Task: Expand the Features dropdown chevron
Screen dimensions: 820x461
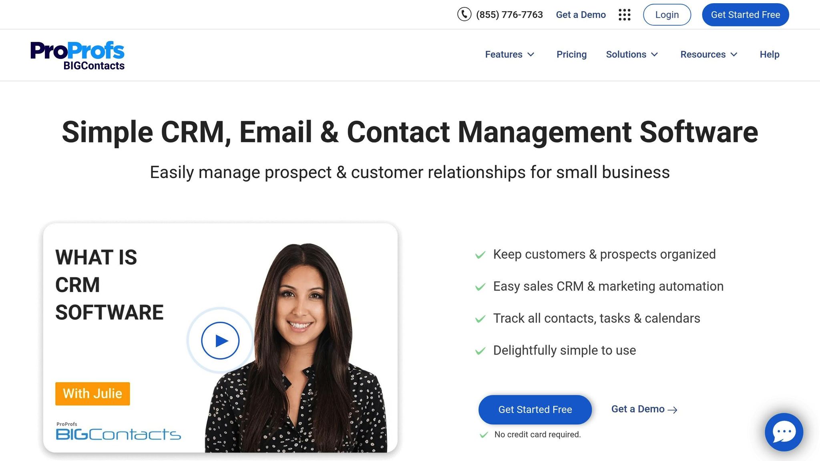Action: click(x=531, y=54)
